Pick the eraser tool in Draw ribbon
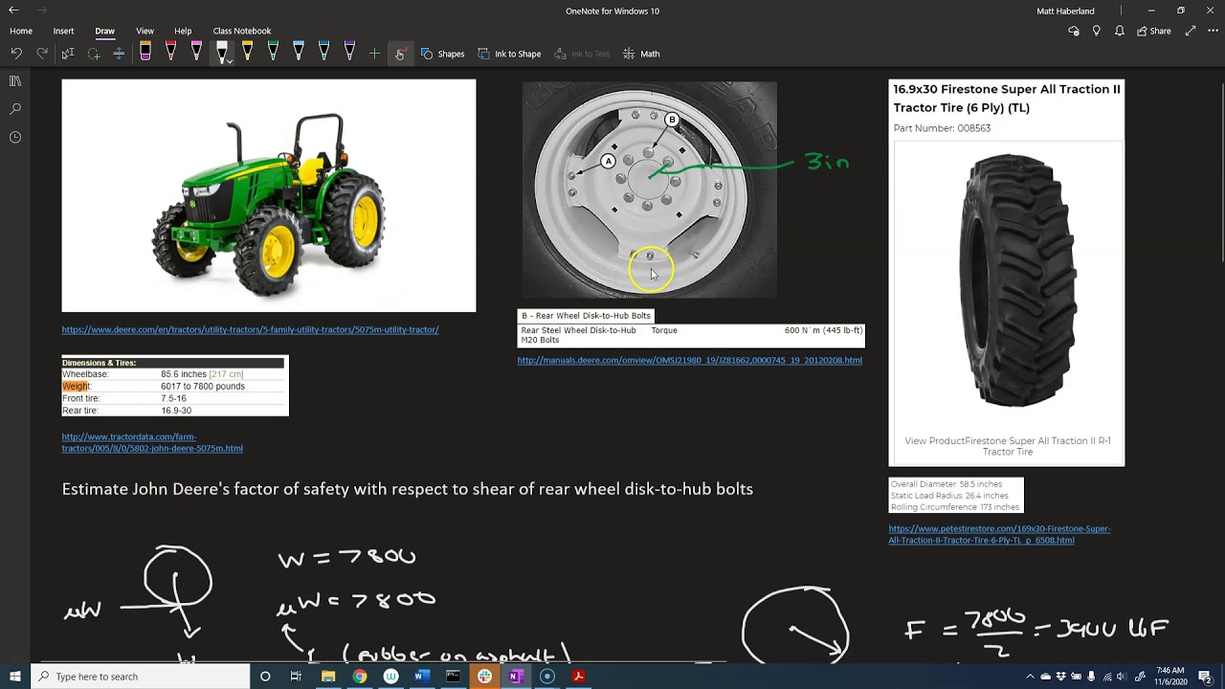Screen dimensions: 1225x689 pos(145,53)
